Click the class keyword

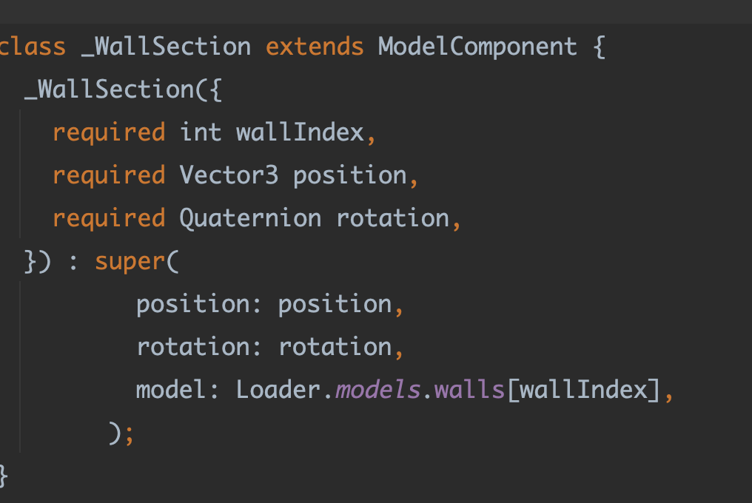(x=33, y=47)
